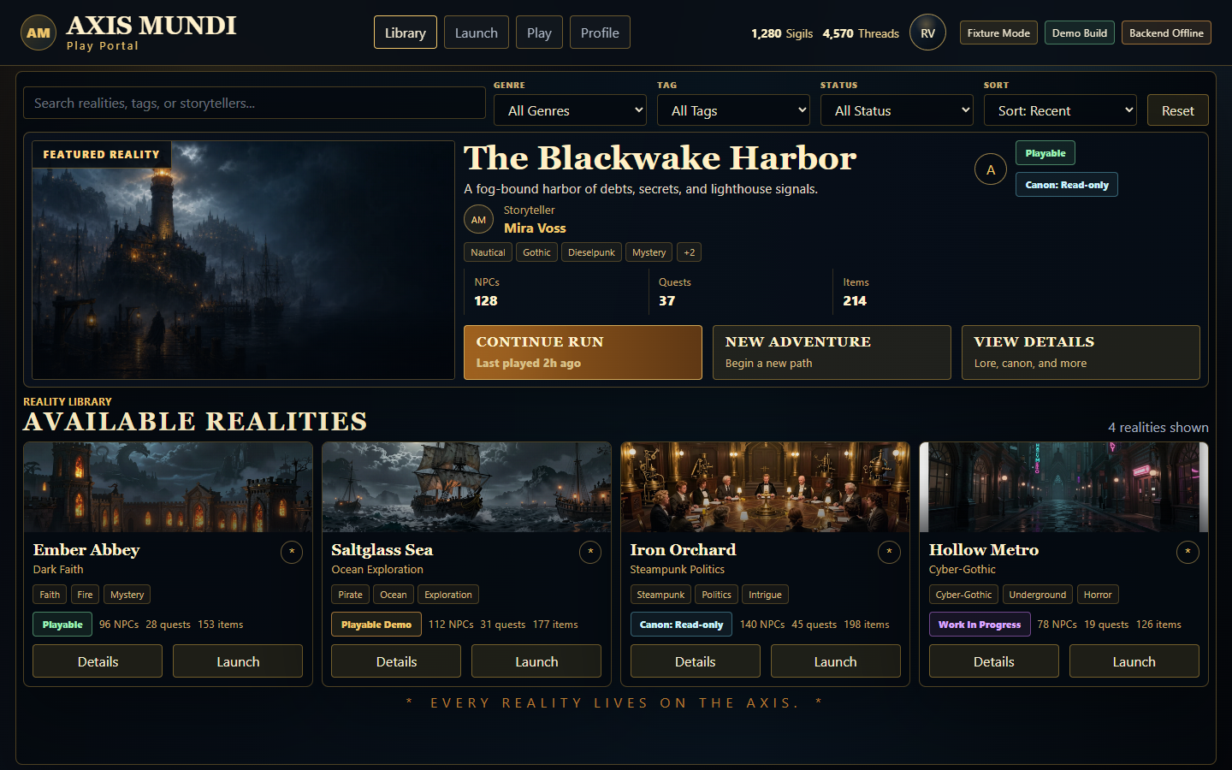Click the Nautical tag chip
Screen dimensions: 1232x770
point(488,252)
